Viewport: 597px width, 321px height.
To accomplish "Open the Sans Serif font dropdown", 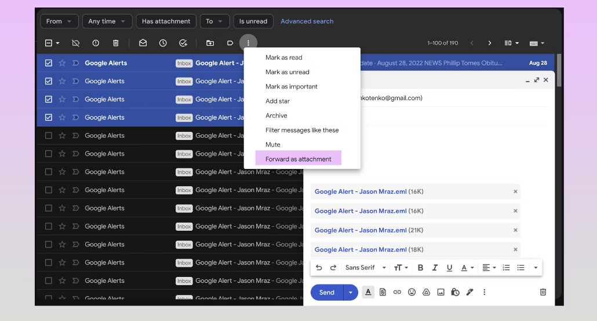I will pos(365,268).
